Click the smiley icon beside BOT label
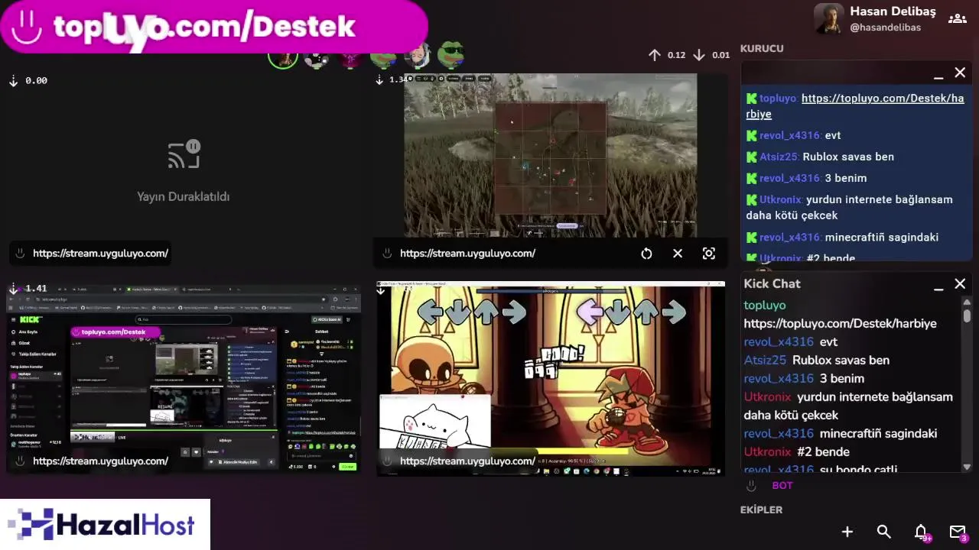 pos(751,486)
